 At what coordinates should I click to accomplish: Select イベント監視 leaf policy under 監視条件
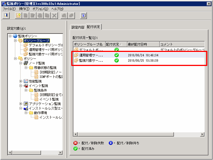(49, 99)
